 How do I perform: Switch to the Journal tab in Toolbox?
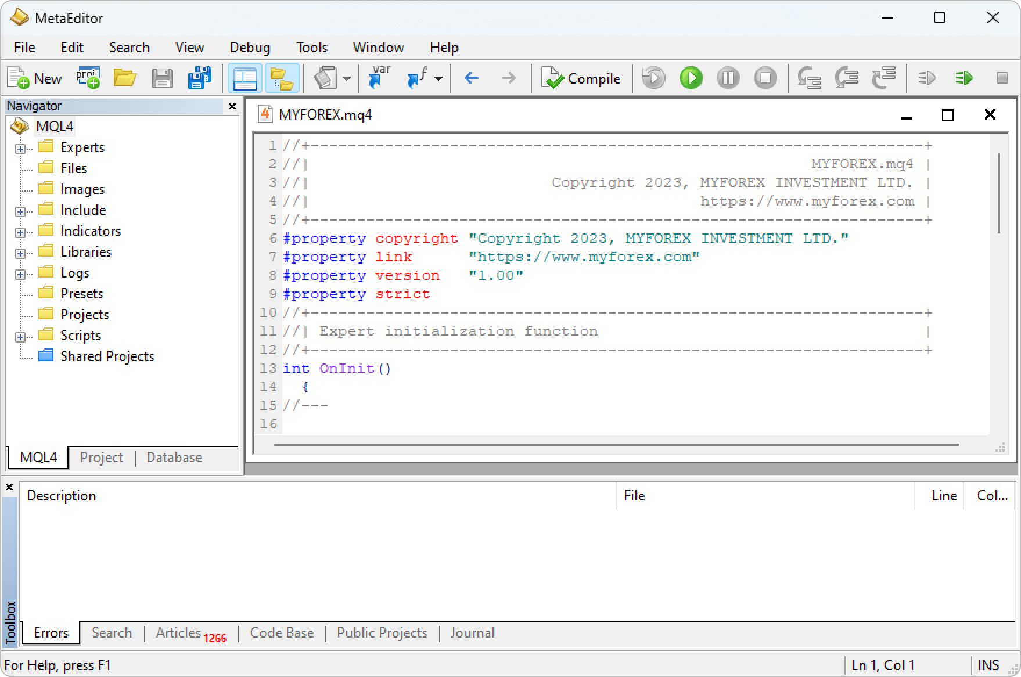coord(472,633)
